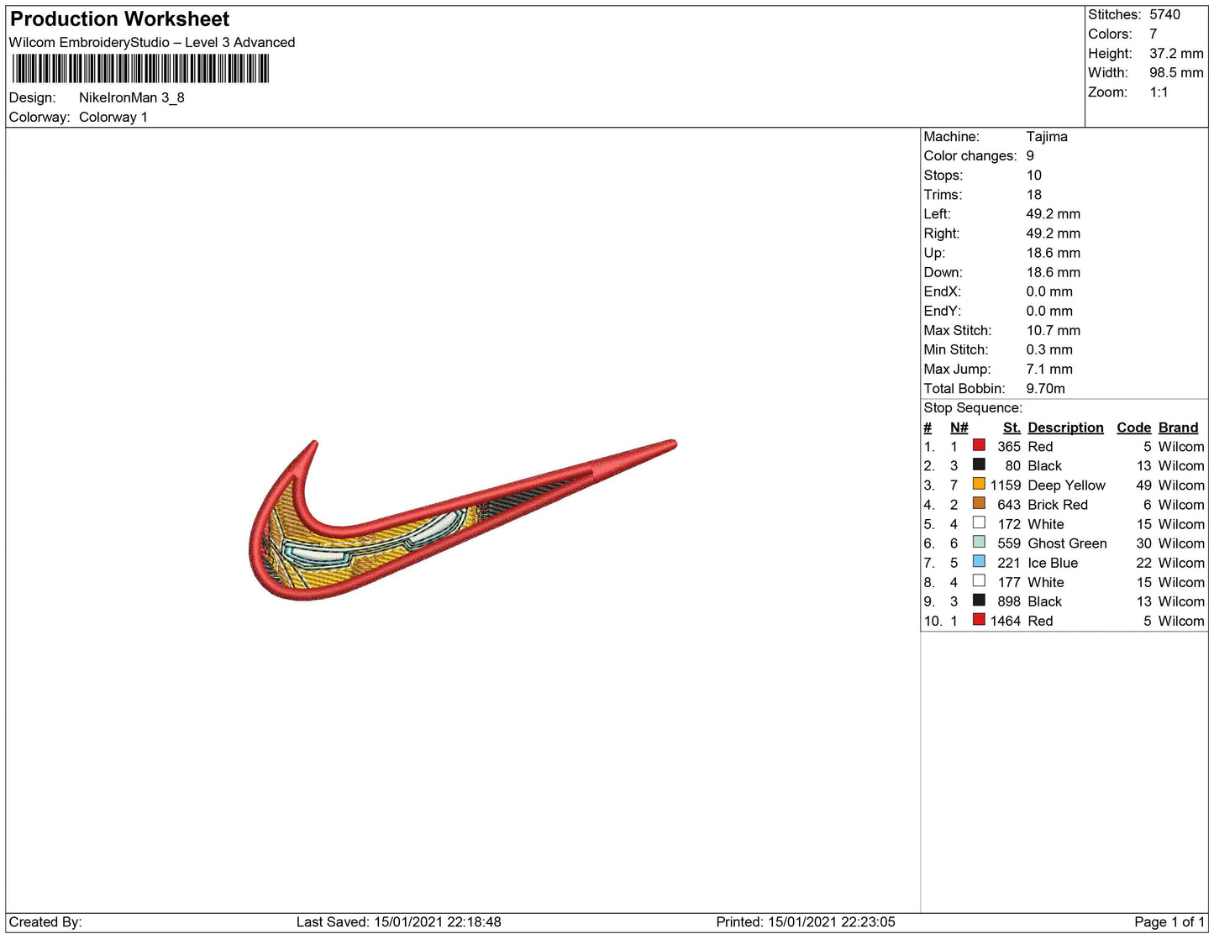
Task: Select the stitch count "1159"
Action: (1006, 485)
